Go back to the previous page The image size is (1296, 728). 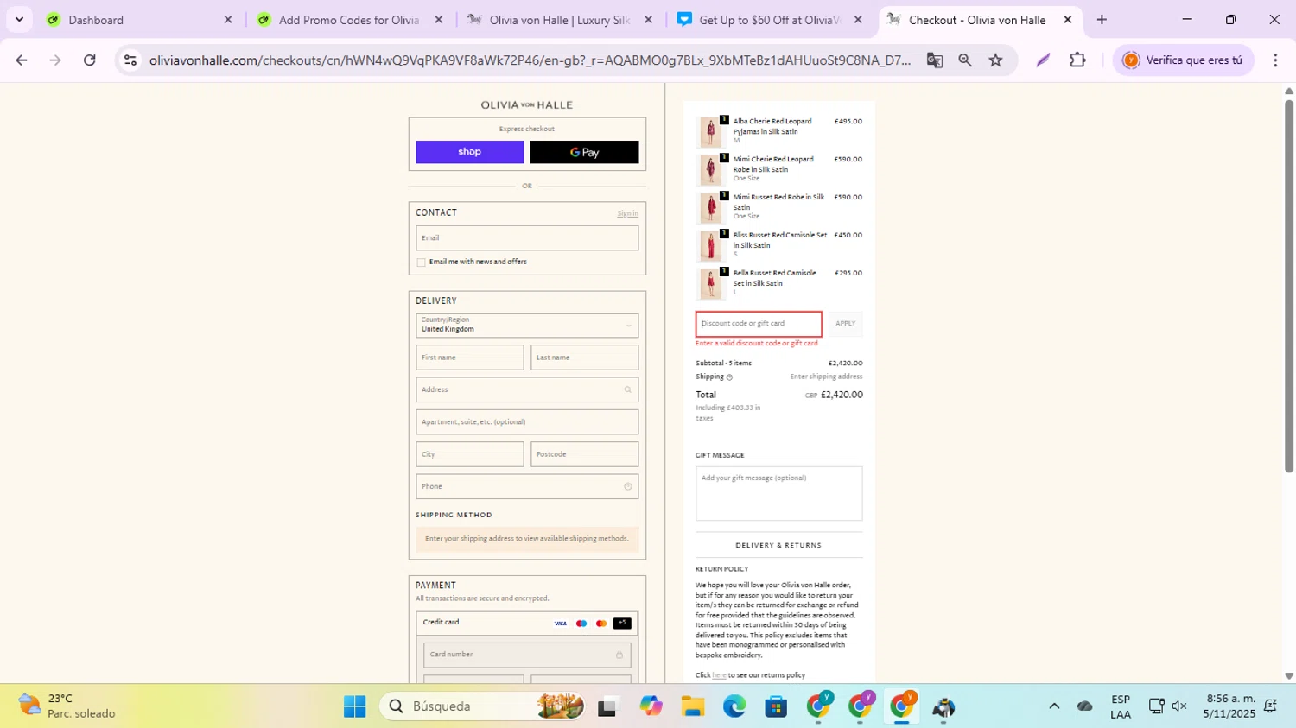pyautogui.click(x=22, y=60)
